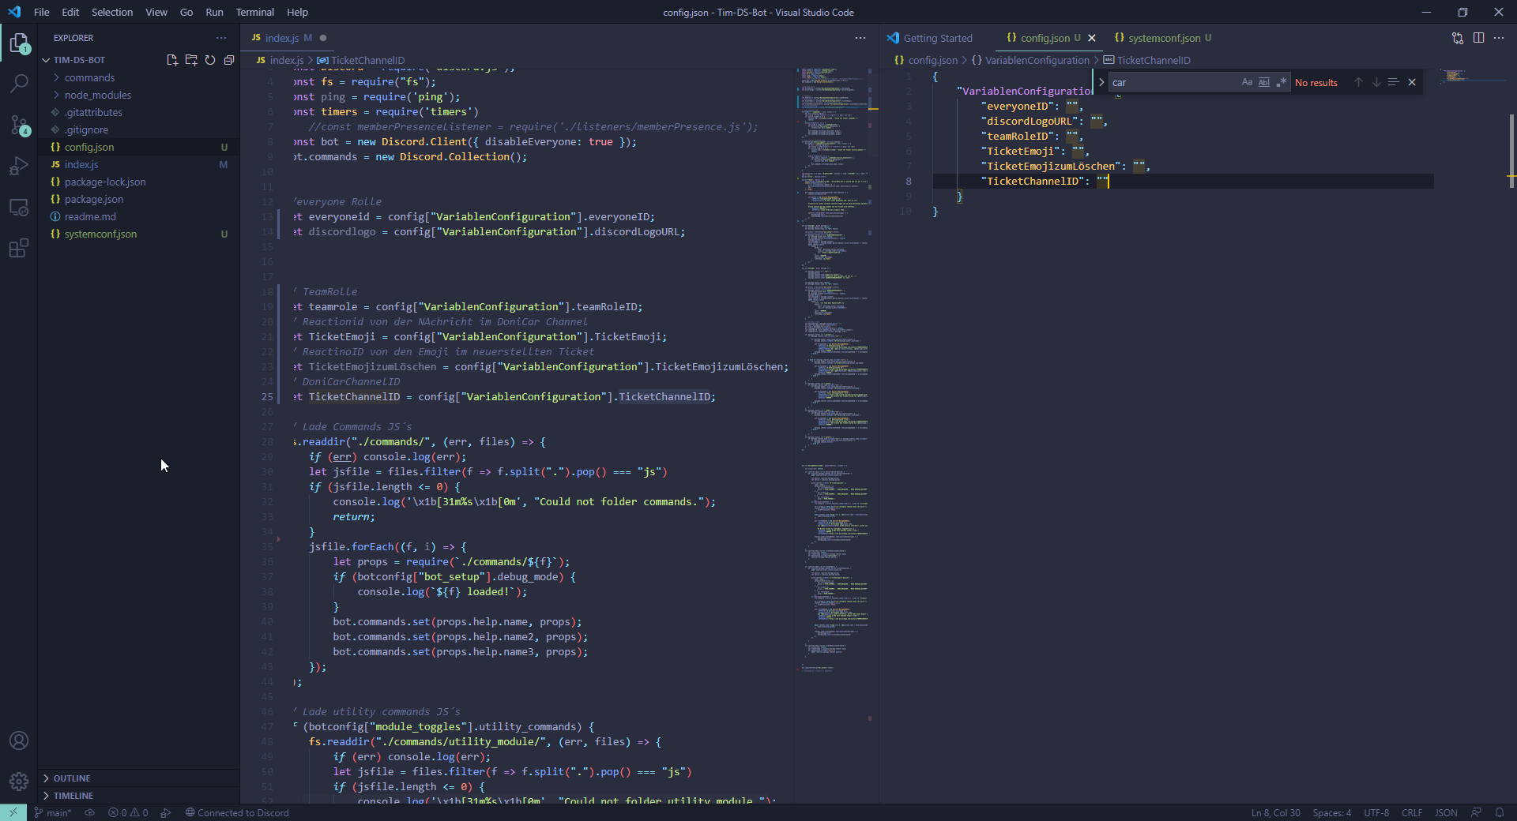This screenshot has height=821, width=1517.
Task: Open the Terminal menu
Action: tap(254, 12)
